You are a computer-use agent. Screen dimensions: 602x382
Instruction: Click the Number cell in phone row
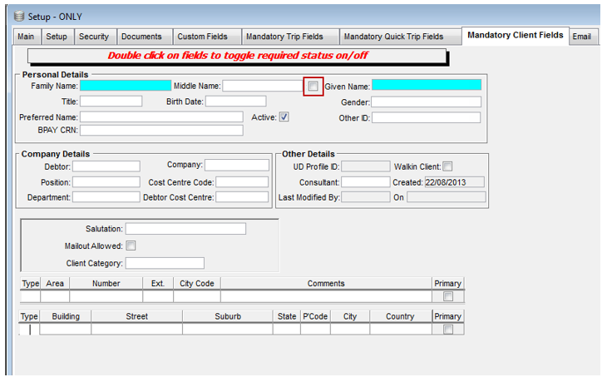pyautogui.click(x=106, y=296)
